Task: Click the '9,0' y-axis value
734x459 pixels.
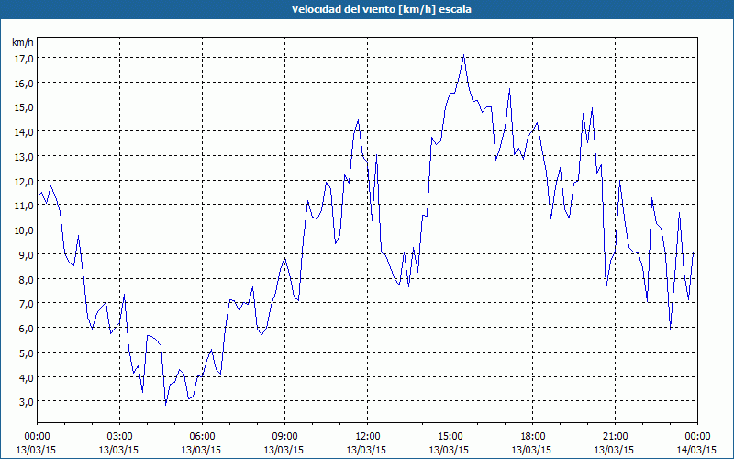Action: (26, 255)
